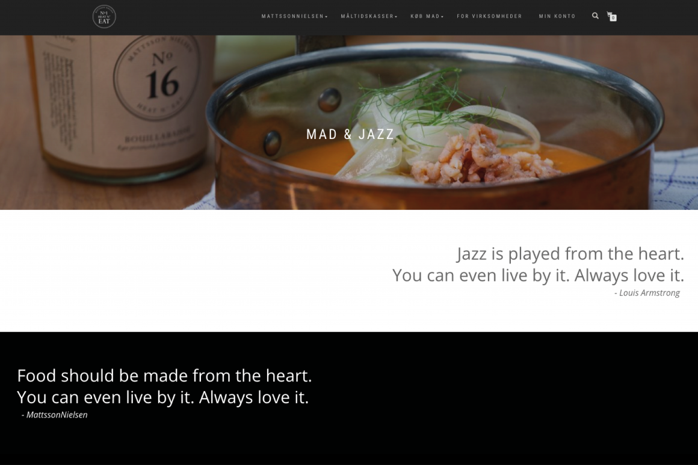Click the Louis Armstrong attribution
This screenshot has width=698, height=465.
[x=647, y=293]
